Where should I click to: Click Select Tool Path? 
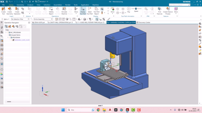coord(90,11)
